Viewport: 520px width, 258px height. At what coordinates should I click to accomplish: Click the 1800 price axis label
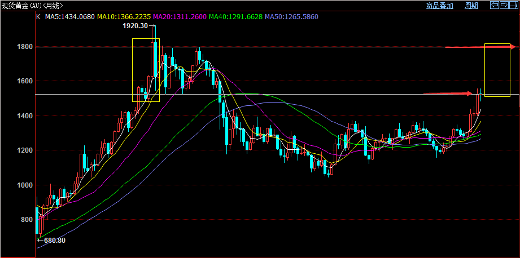(x=26, y=47)
